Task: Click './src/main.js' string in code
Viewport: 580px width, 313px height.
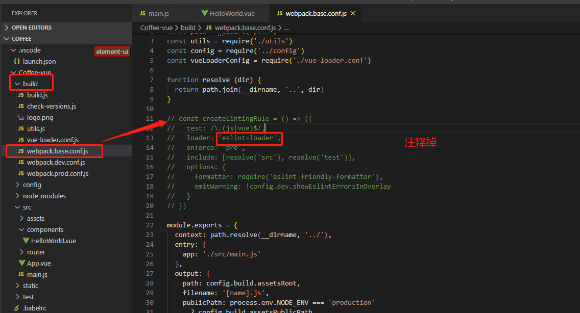Action: point(232,254)
